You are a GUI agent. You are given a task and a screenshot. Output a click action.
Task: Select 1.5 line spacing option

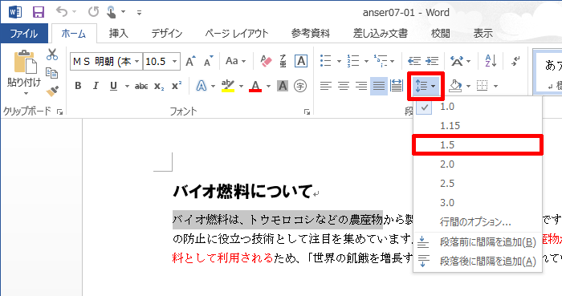pyautogui.click(x=478, y=145)
